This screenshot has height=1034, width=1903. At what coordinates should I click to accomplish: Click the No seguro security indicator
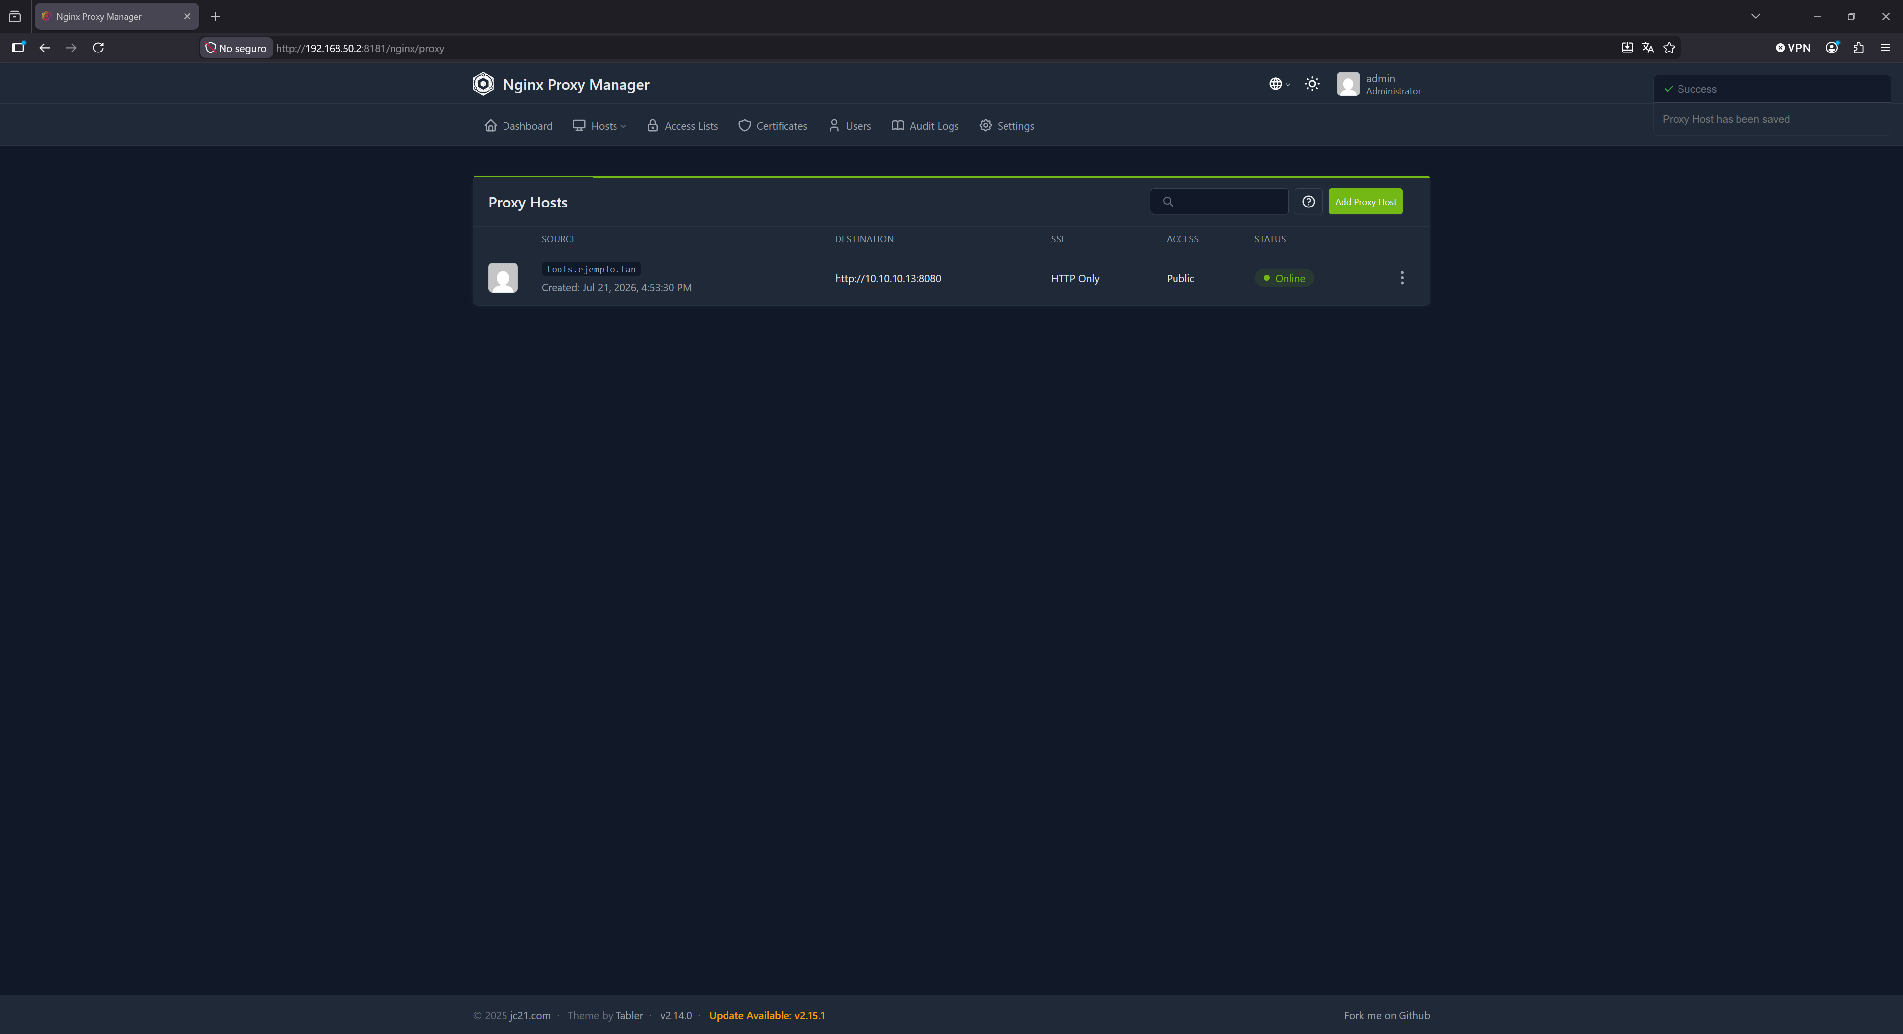click(x=236, y=48)
